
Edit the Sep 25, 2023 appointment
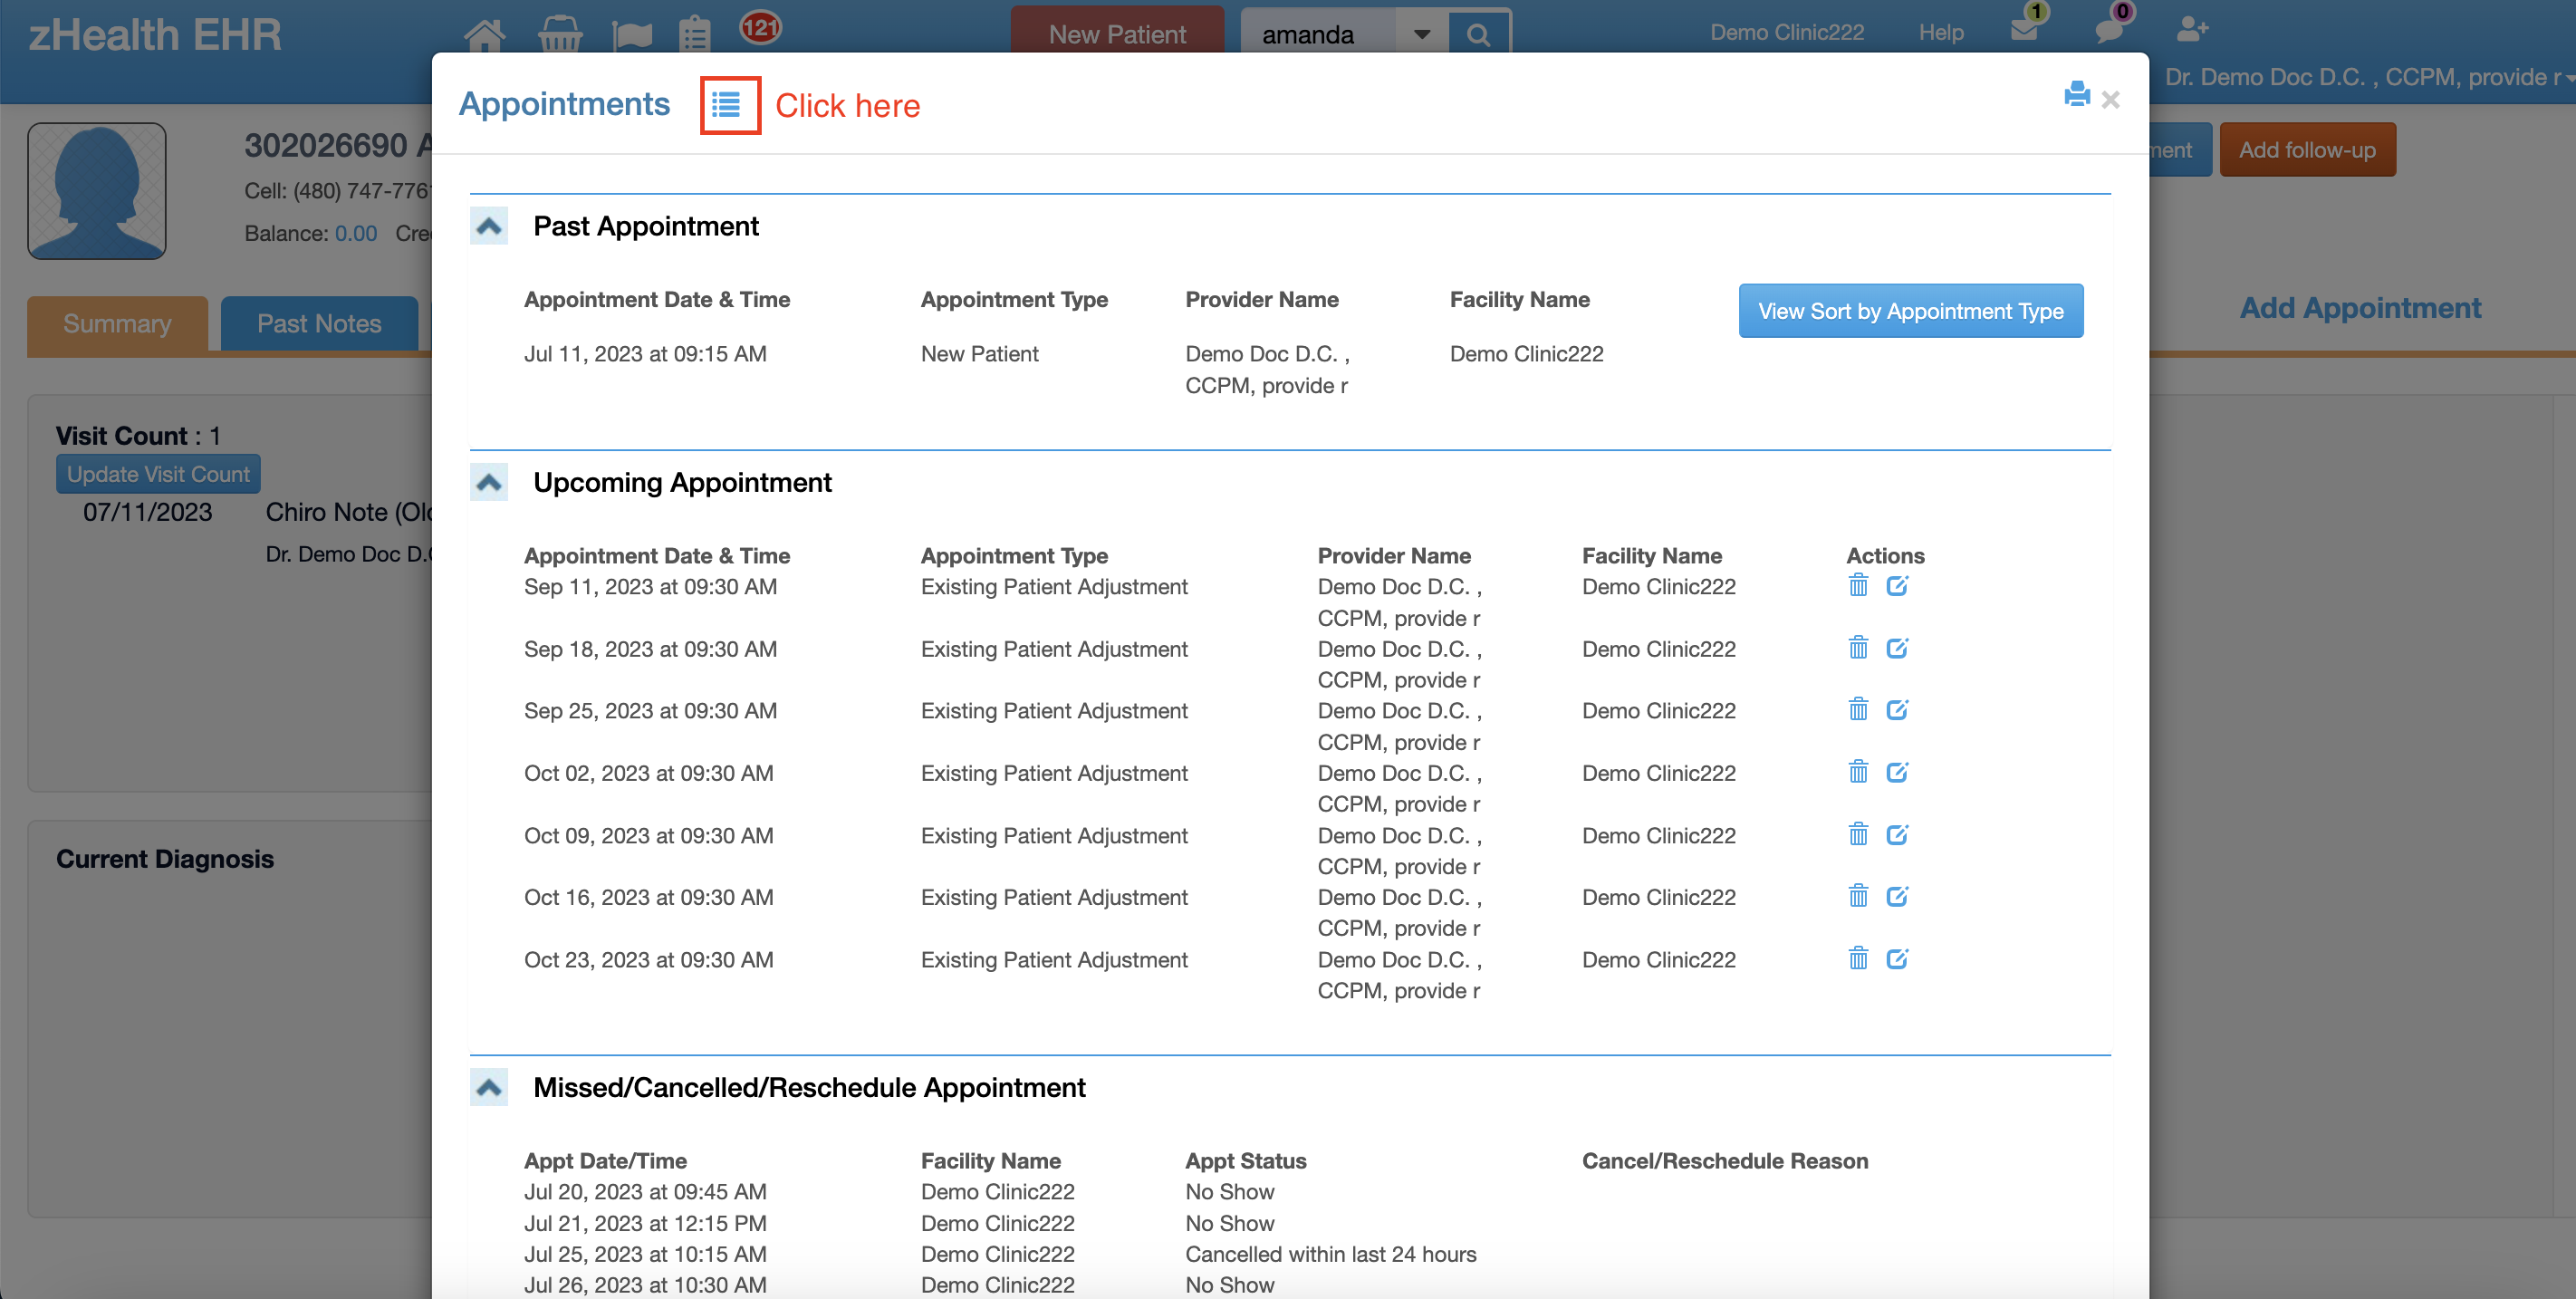tap(1897, 710)
